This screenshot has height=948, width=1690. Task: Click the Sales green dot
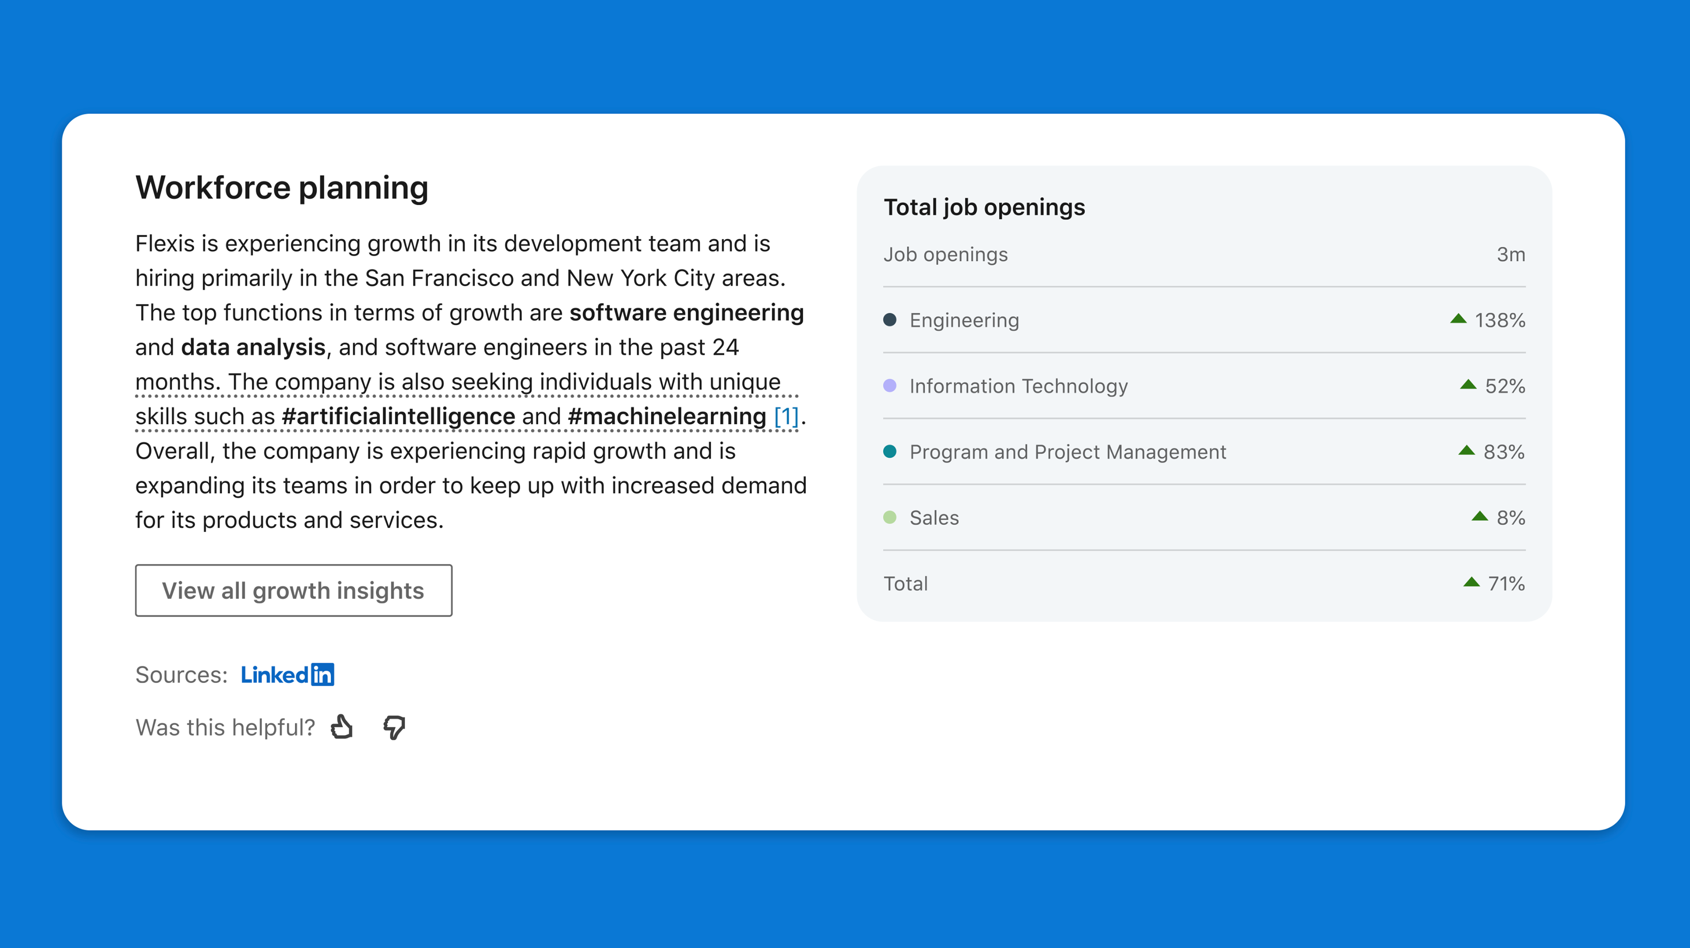pyautogui.click(x=889, y=517)
